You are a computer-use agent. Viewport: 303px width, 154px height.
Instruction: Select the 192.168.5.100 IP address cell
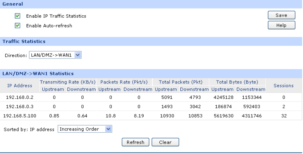(20, 115)
